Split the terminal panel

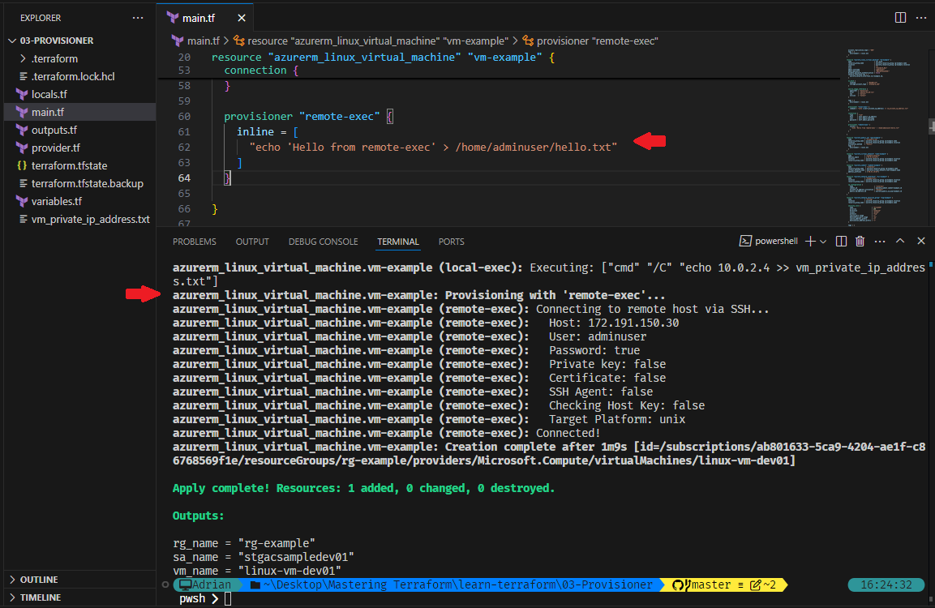(x=842, y=241)
